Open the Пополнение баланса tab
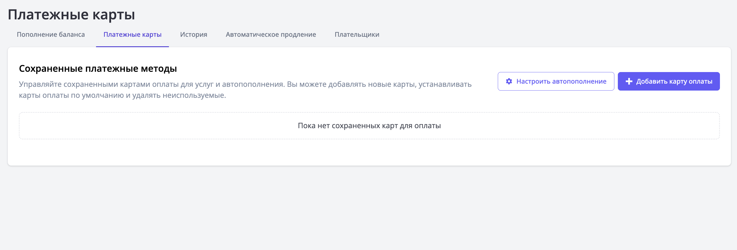Image resolution: width=737 pixels, height=250 pixels. tap(51, 34)
